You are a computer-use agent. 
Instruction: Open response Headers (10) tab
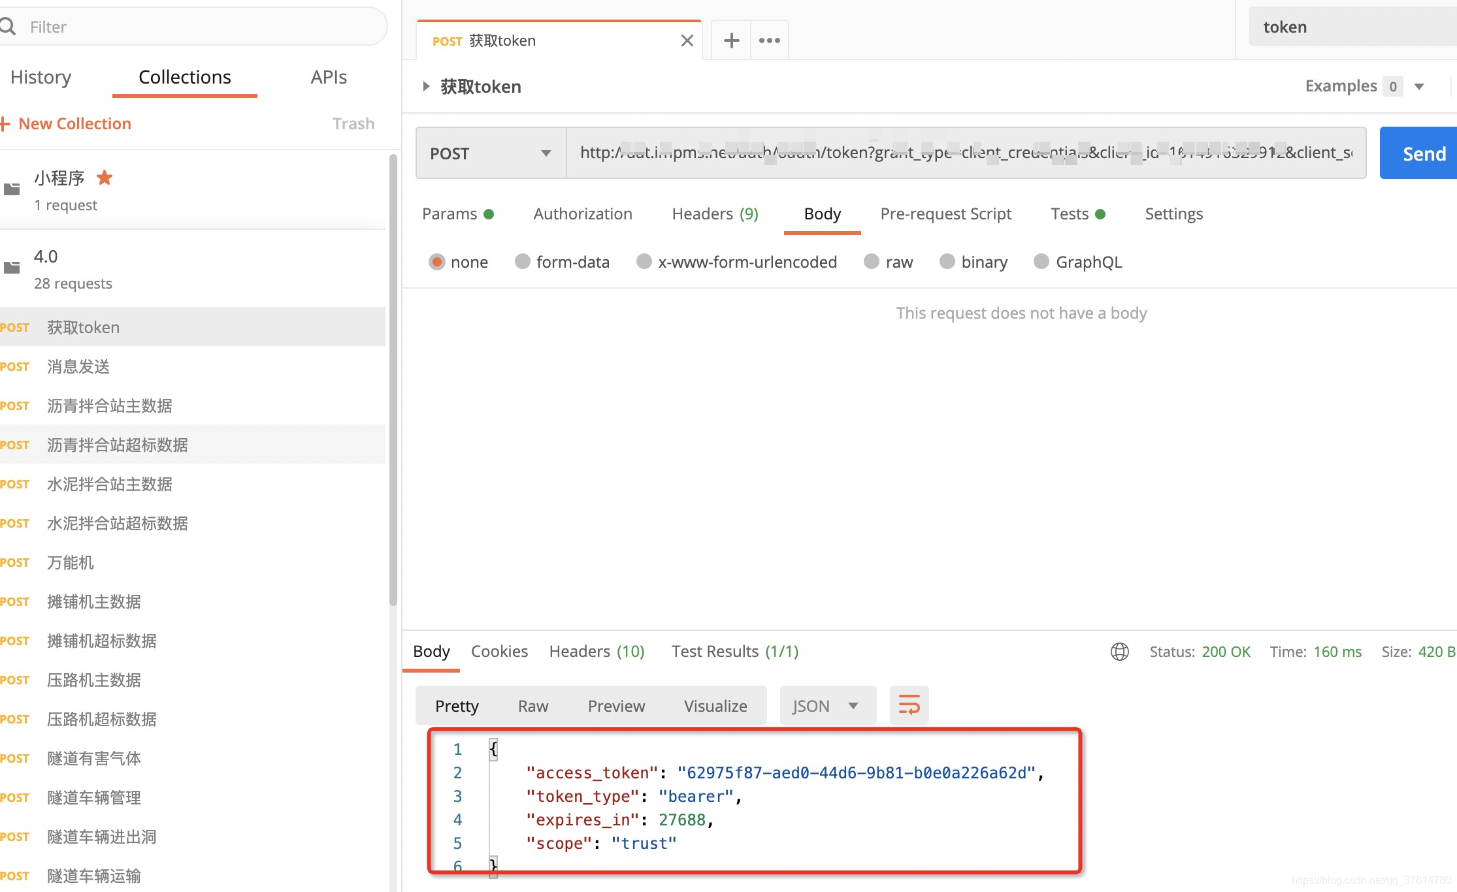pyautogui.click(x=597, y=652)
